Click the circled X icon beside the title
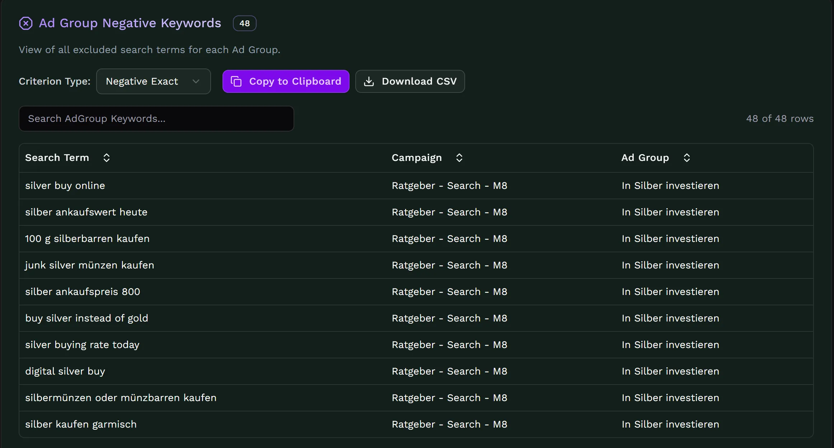Screen dimensions: 834x448 coord(26,23)
